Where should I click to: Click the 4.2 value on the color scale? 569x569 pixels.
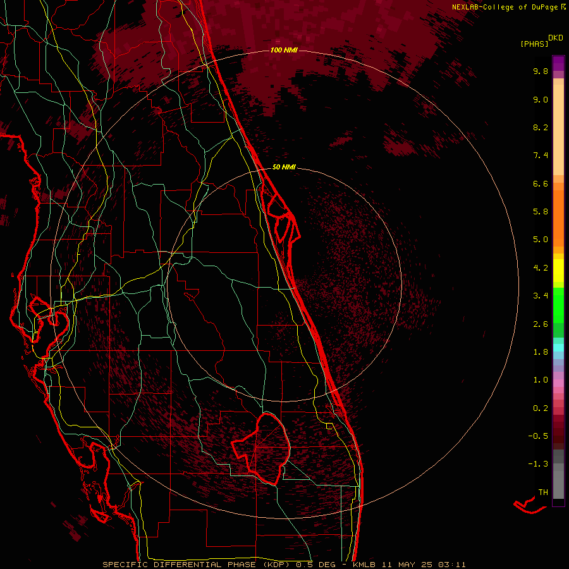tap(541, 268)
